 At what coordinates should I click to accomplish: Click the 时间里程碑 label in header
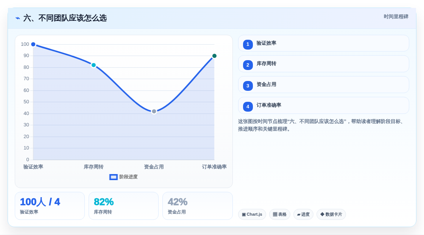pyautogui.click(x=396, y=17)
